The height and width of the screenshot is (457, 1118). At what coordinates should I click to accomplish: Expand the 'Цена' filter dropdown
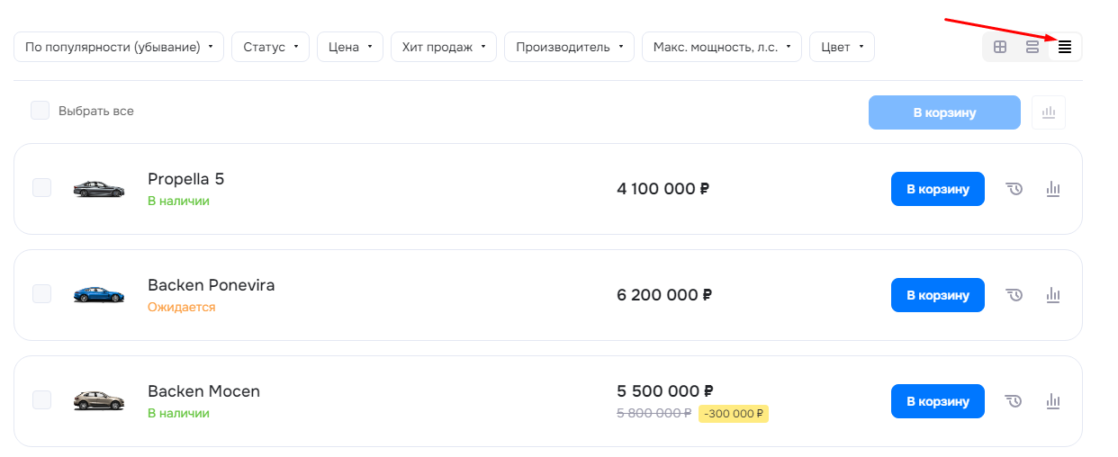350,47
